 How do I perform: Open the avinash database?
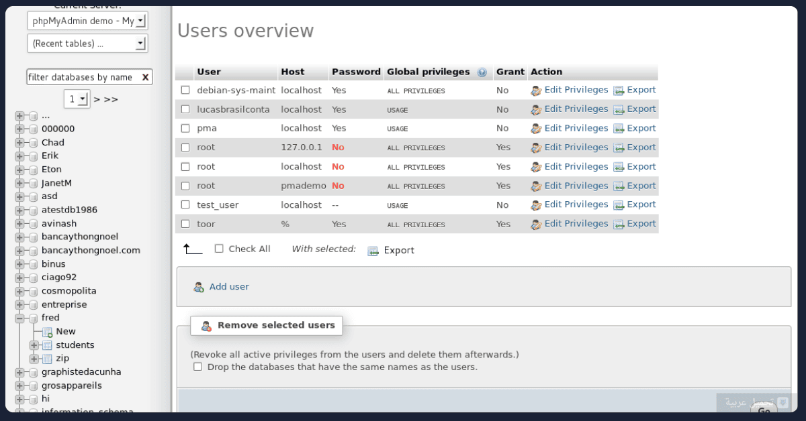(x=59, y=223)
